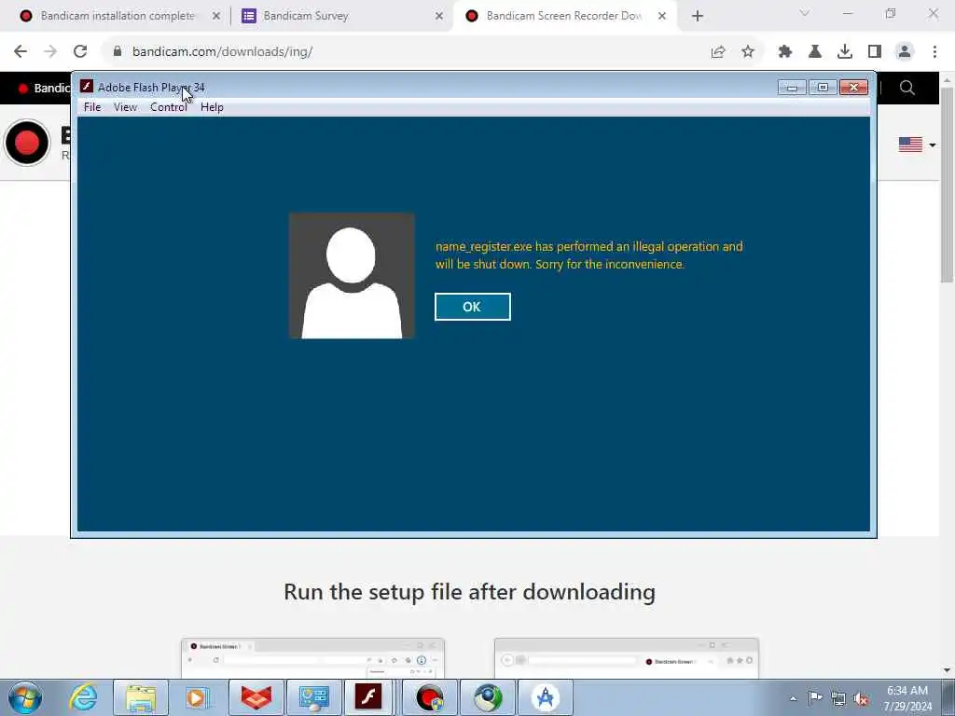Bookmark this page with the star icon
The image size is (955, 716).
click(x=748, y=52)
